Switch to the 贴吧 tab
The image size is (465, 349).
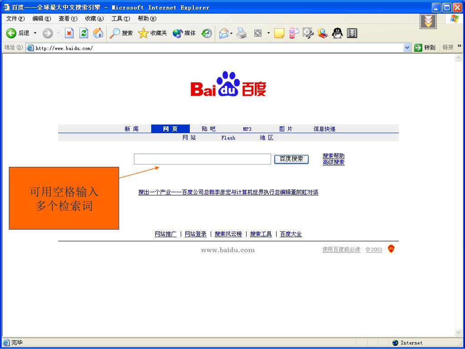[209, 129]
